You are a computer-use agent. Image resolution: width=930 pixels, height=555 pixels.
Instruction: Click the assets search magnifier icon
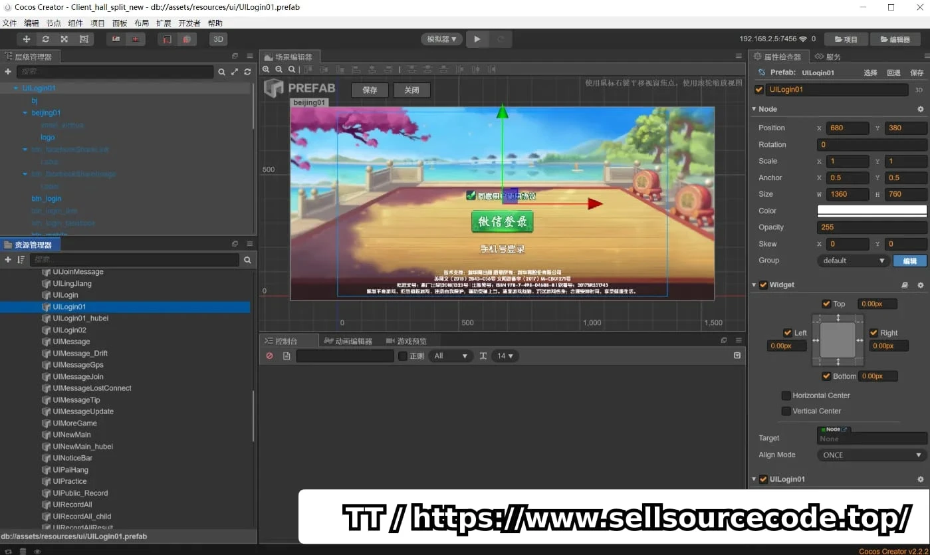(247, 260)
